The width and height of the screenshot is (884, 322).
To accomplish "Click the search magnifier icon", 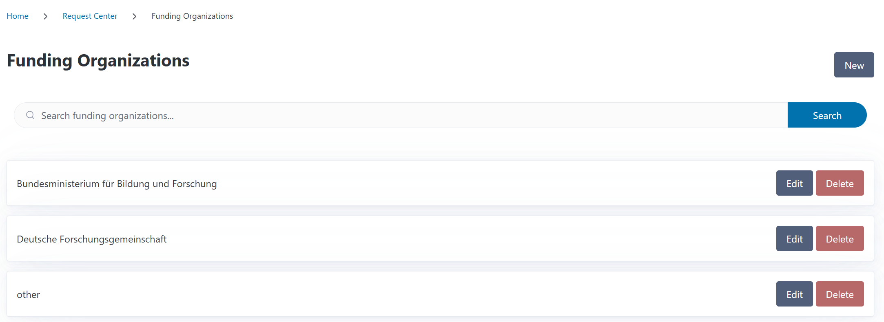I will click(30, 115).
